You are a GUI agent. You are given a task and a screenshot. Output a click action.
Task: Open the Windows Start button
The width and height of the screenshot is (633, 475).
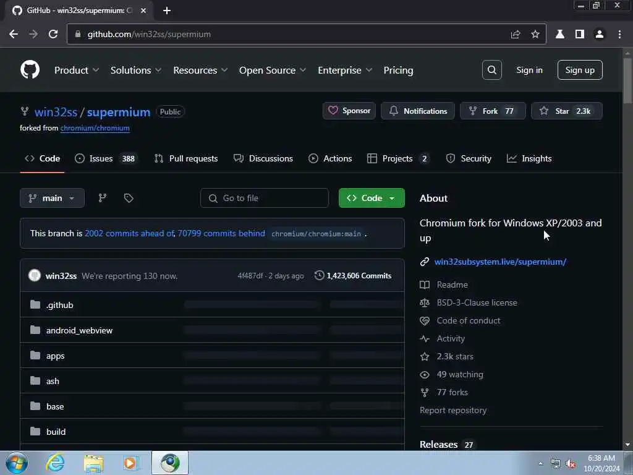[x=17, y=463]
